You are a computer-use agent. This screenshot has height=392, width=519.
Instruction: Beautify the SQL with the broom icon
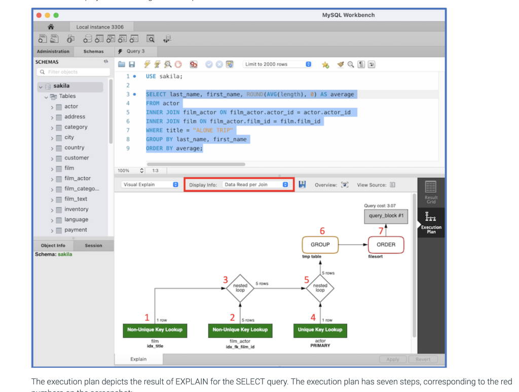340,64
